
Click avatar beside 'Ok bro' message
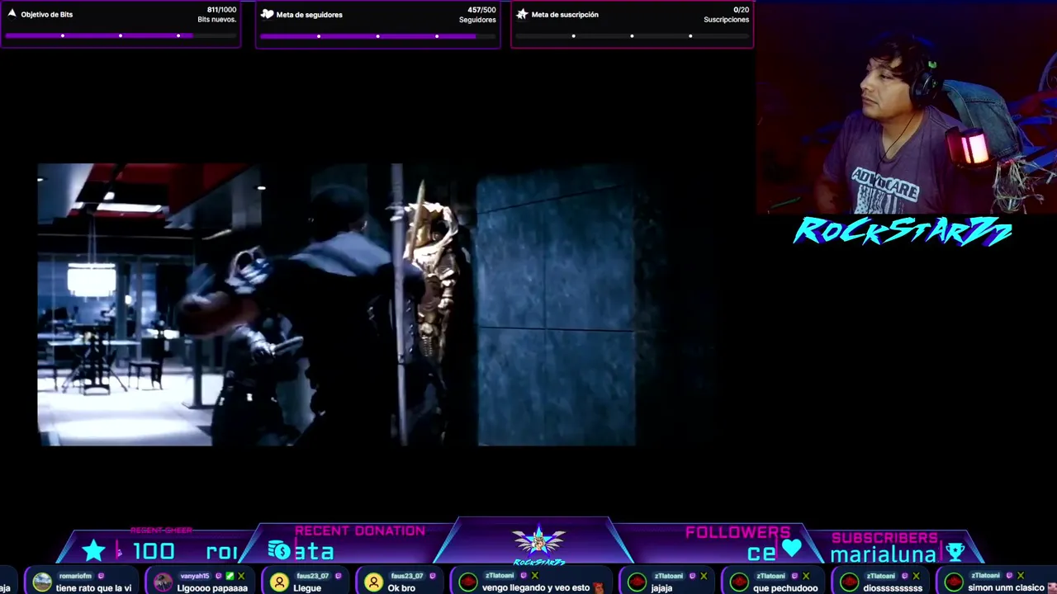pyautogui.click(x=374, y=582)
